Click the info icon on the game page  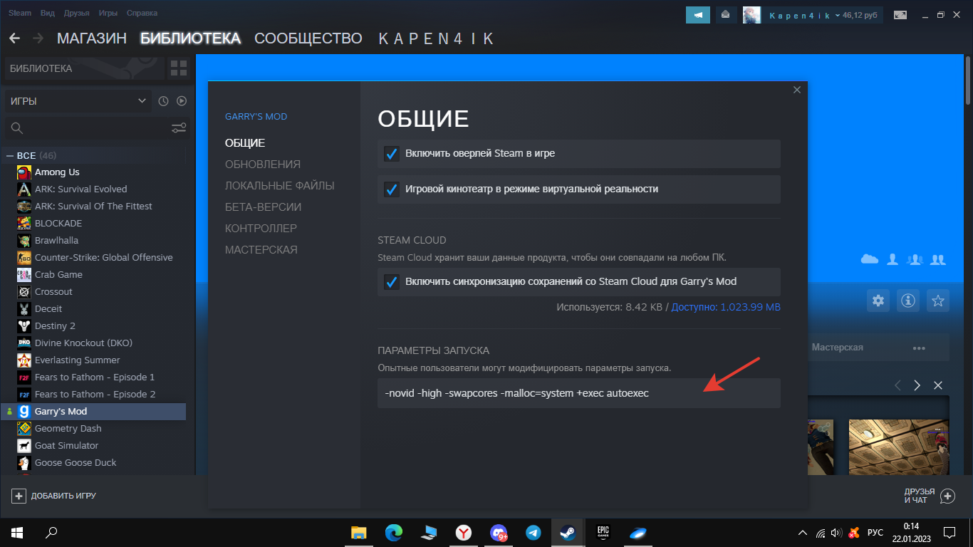(x=908, y=301)
